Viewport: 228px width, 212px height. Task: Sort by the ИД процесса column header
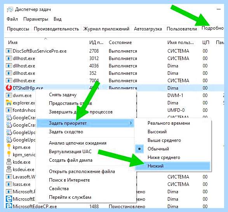(96, 42)
